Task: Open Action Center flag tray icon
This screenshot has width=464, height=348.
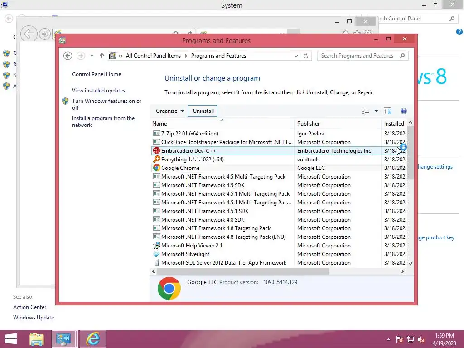Action: click(399, 339)
